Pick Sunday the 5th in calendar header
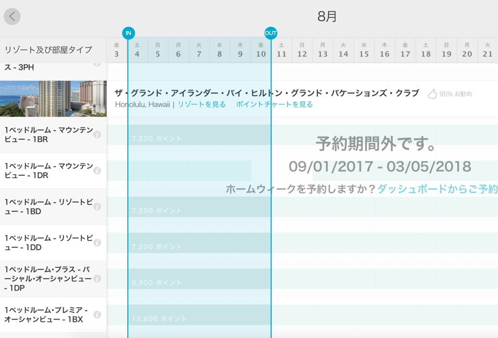 pos(158,50)
